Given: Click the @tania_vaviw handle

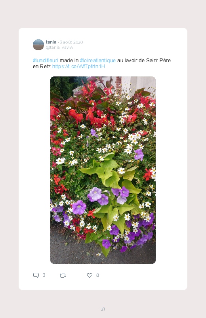Looking at the screenshot, I should [x=59, y=47].
